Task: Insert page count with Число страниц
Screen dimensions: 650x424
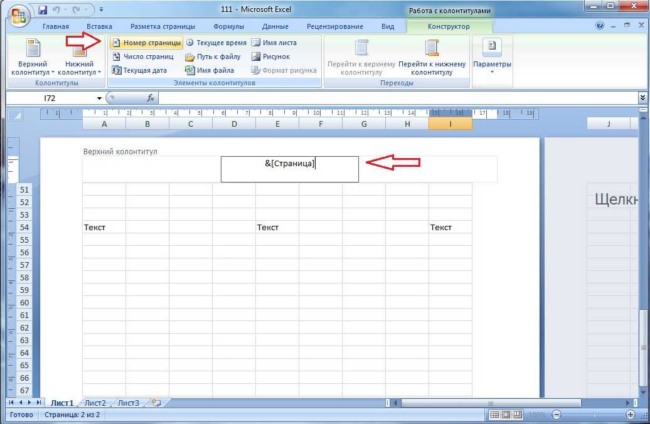Action: coord(143,56)
